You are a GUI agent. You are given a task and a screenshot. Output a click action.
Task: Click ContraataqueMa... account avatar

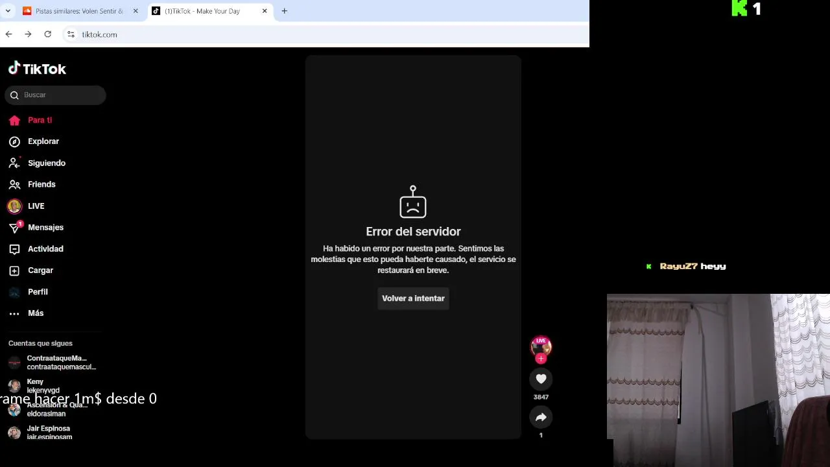(x=14, y=363)
